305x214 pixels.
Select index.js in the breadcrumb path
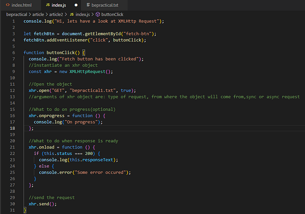(x=83, y=14)
